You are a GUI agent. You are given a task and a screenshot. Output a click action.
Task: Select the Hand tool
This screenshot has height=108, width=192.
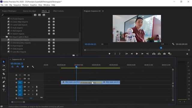[x=4, y=86]
